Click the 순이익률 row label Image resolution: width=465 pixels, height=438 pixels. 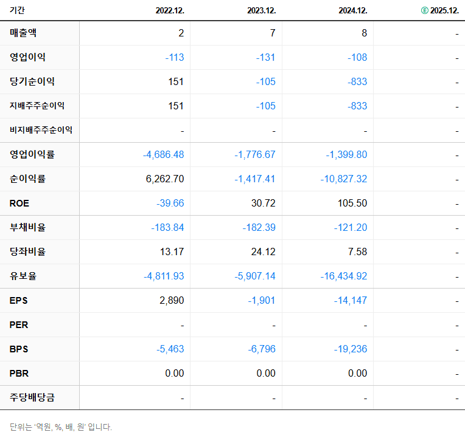coord(27,179)
